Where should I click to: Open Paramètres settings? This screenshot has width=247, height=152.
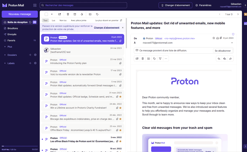(x=203, y=5)
